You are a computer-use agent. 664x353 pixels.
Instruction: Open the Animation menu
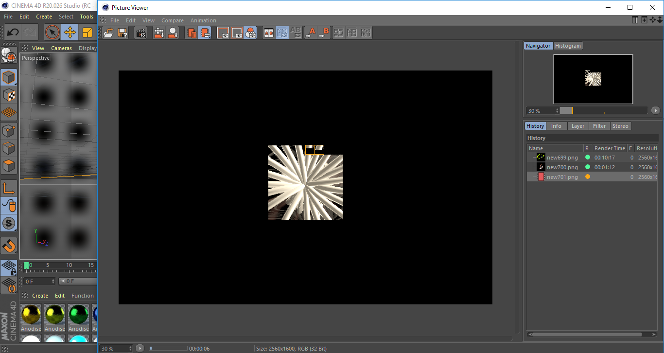tap(203, 20)
